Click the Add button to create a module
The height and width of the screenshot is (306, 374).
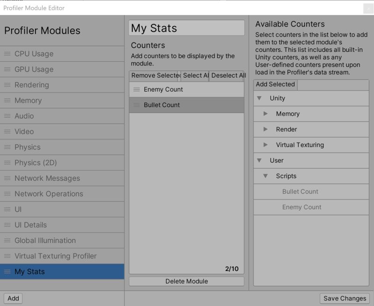coord(13,299)
